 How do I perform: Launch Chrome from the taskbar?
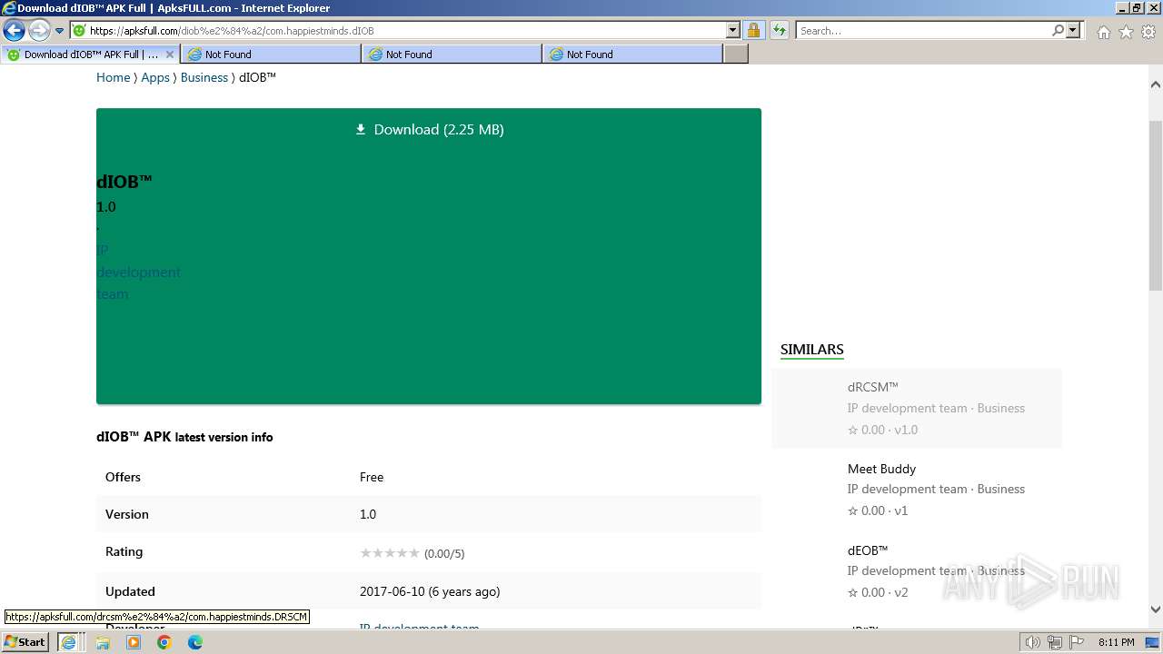(164, 642)
